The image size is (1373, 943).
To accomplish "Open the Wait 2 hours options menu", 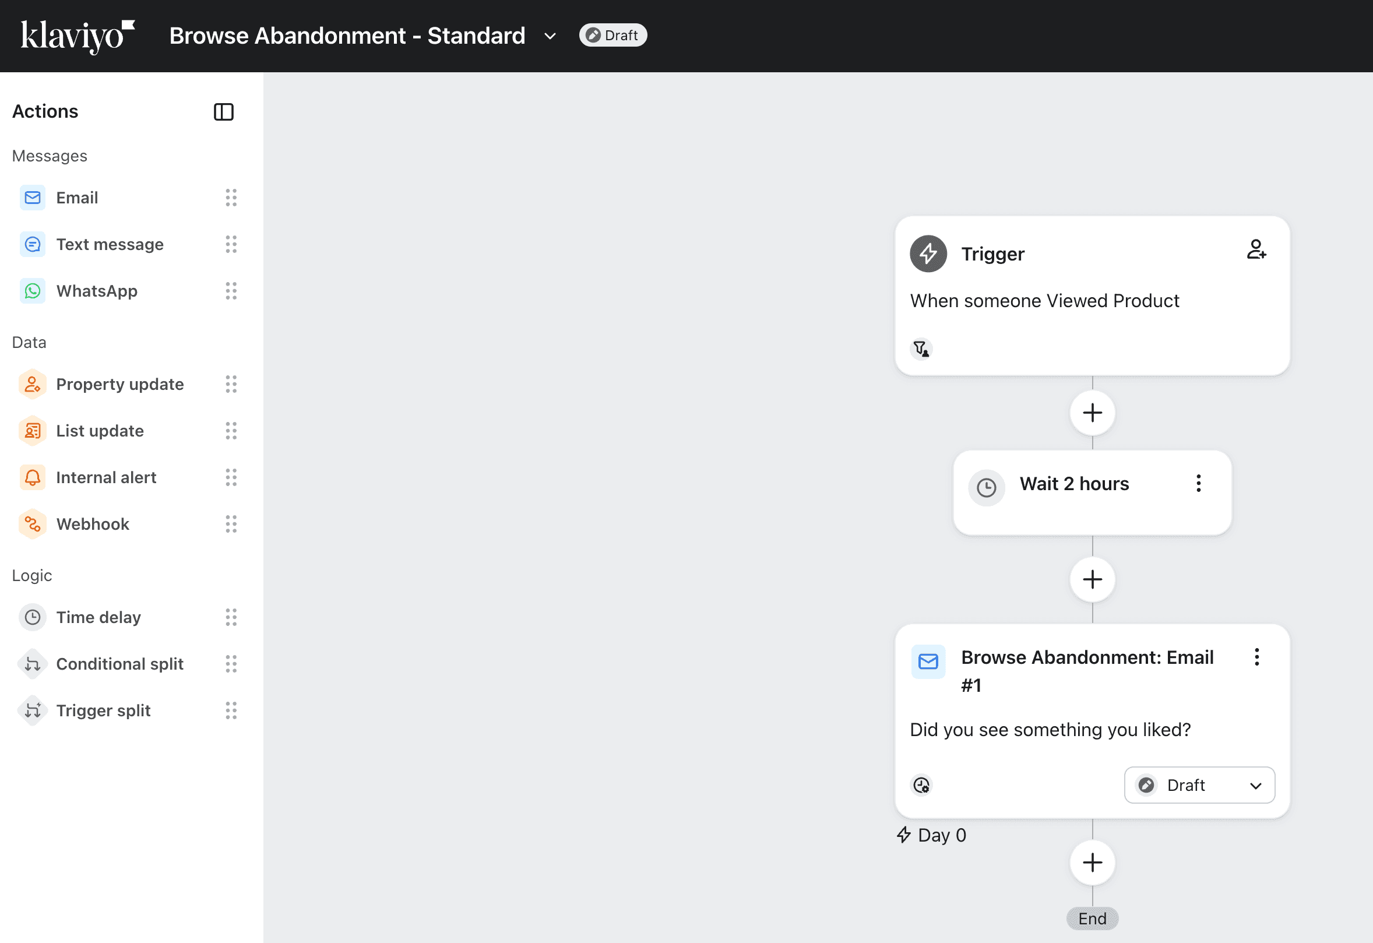I will click(1198, 483).
